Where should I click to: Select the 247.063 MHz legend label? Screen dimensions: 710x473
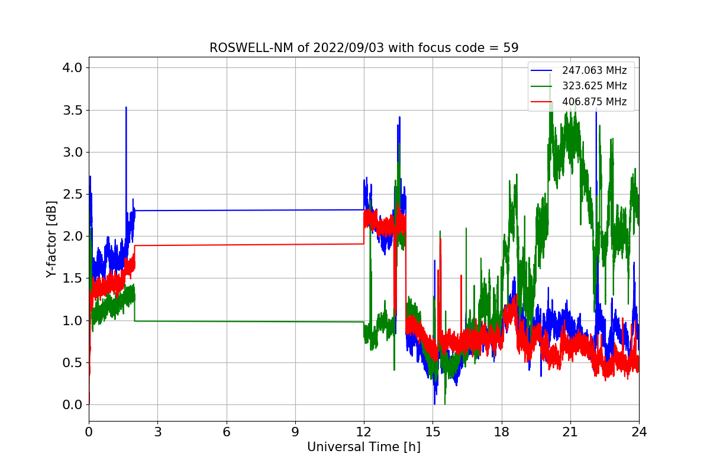[x=595, y=70]
